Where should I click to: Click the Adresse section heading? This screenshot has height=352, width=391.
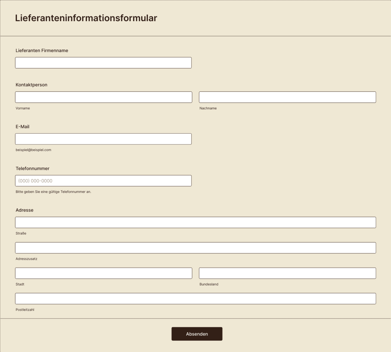click(24, 210)
